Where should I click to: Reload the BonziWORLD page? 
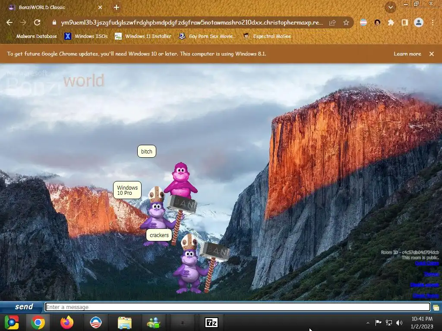point(37,22)
